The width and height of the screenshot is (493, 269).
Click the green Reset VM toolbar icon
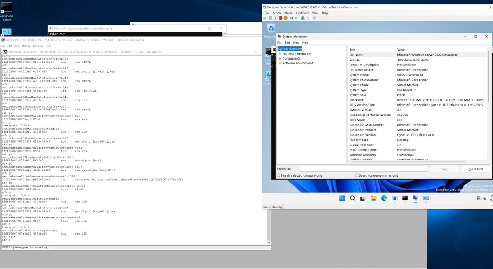tap(297, 18)
